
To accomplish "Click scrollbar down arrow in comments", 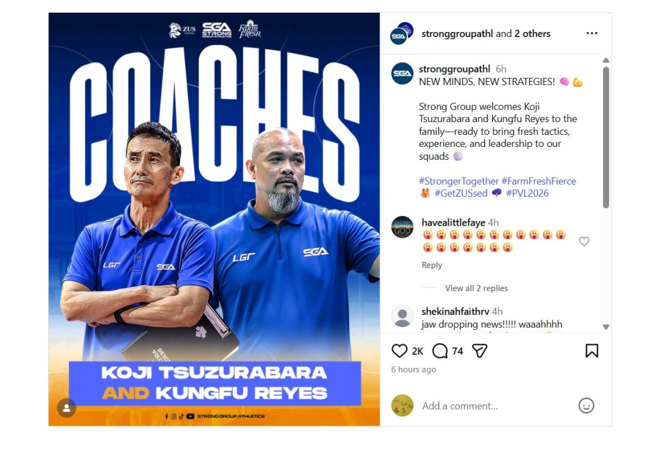I will tap(606, 326).
